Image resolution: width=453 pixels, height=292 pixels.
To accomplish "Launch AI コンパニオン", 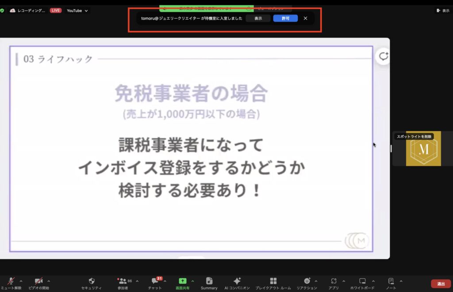I will click(x=237, y=281).
